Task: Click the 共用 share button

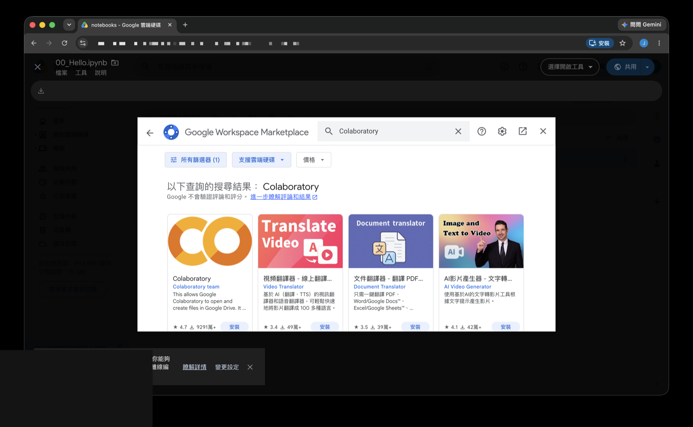Action: [624, 67]
